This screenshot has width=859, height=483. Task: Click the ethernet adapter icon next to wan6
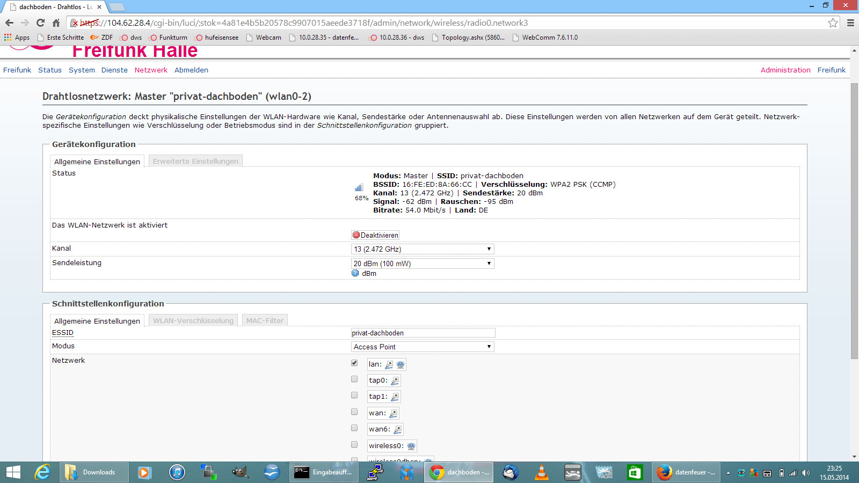[x=397, y=429]
